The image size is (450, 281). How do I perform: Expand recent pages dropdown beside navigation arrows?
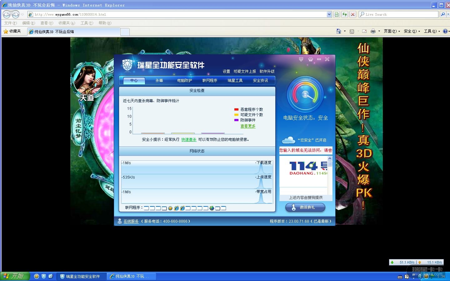click(22, 15)
